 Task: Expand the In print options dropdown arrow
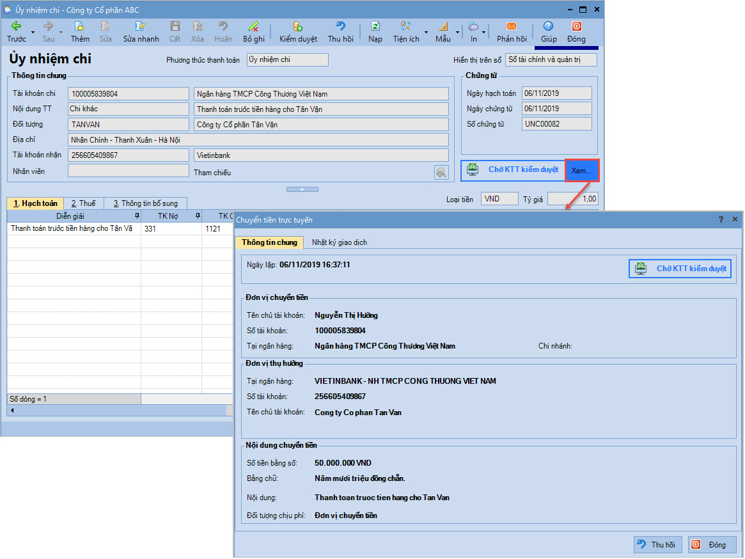coord(484,31)
